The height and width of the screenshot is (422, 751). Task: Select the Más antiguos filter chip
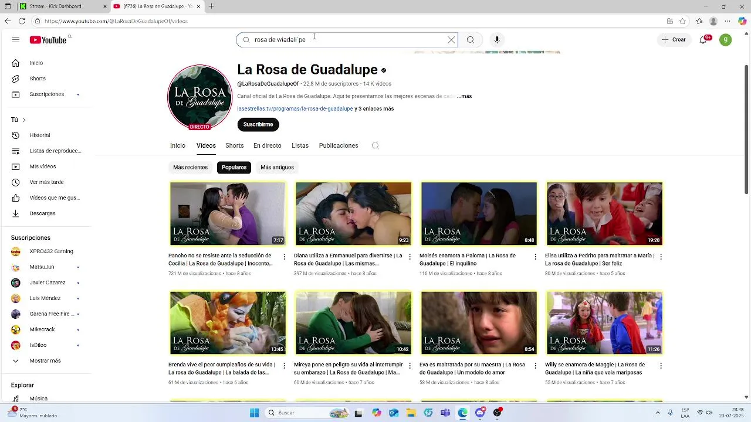coord(277,168)
